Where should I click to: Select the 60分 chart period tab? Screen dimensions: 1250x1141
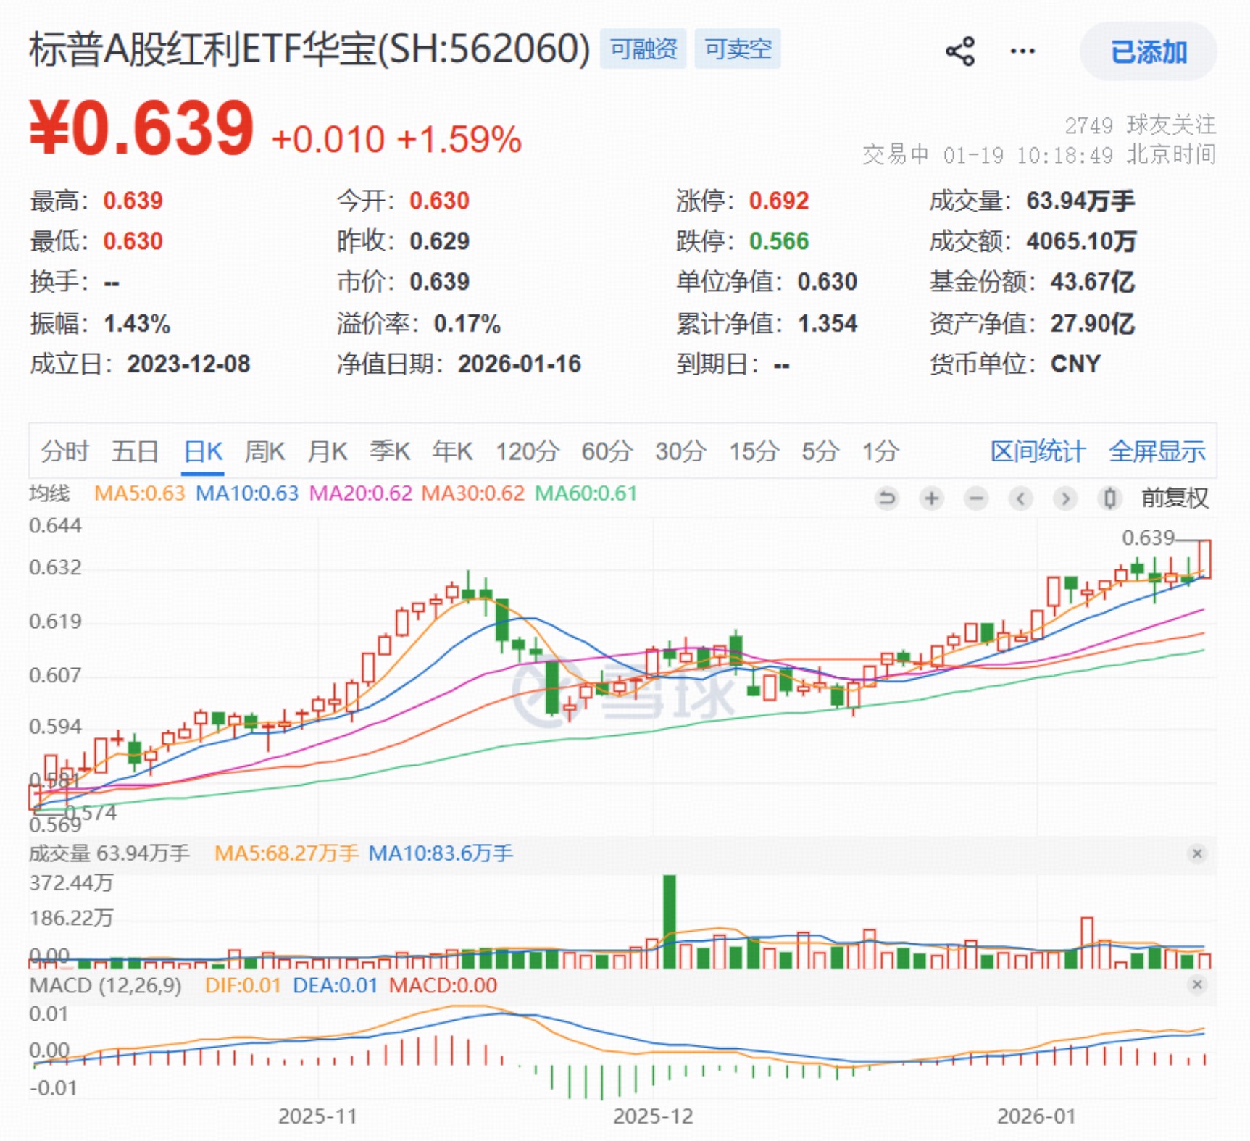pos(607,451)
